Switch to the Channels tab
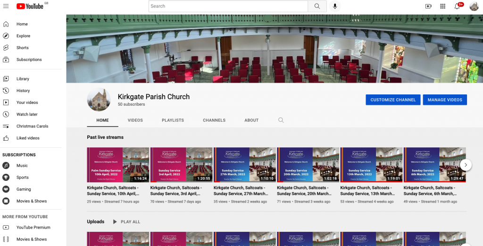The image size is (483, 246). [214, 120]
